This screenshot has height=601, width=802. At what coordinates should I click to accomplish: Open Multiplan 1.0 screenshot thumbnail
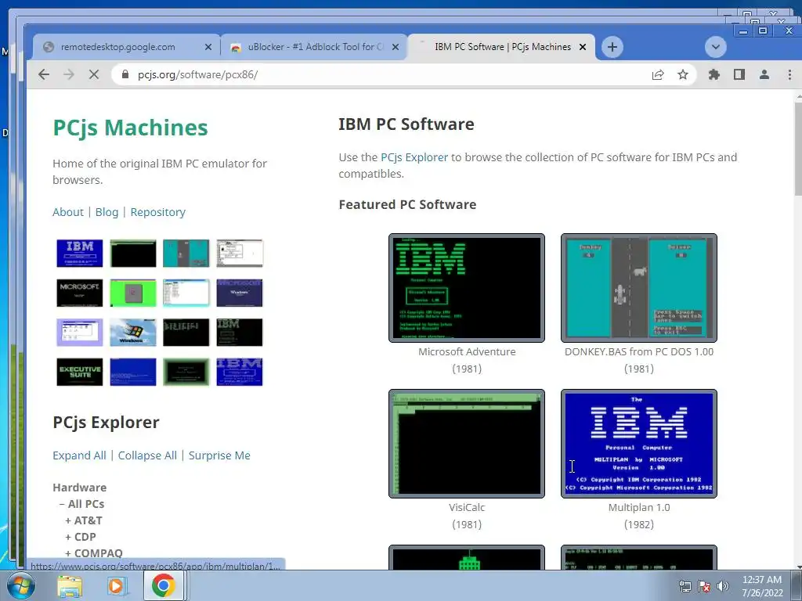pos(639,444)
